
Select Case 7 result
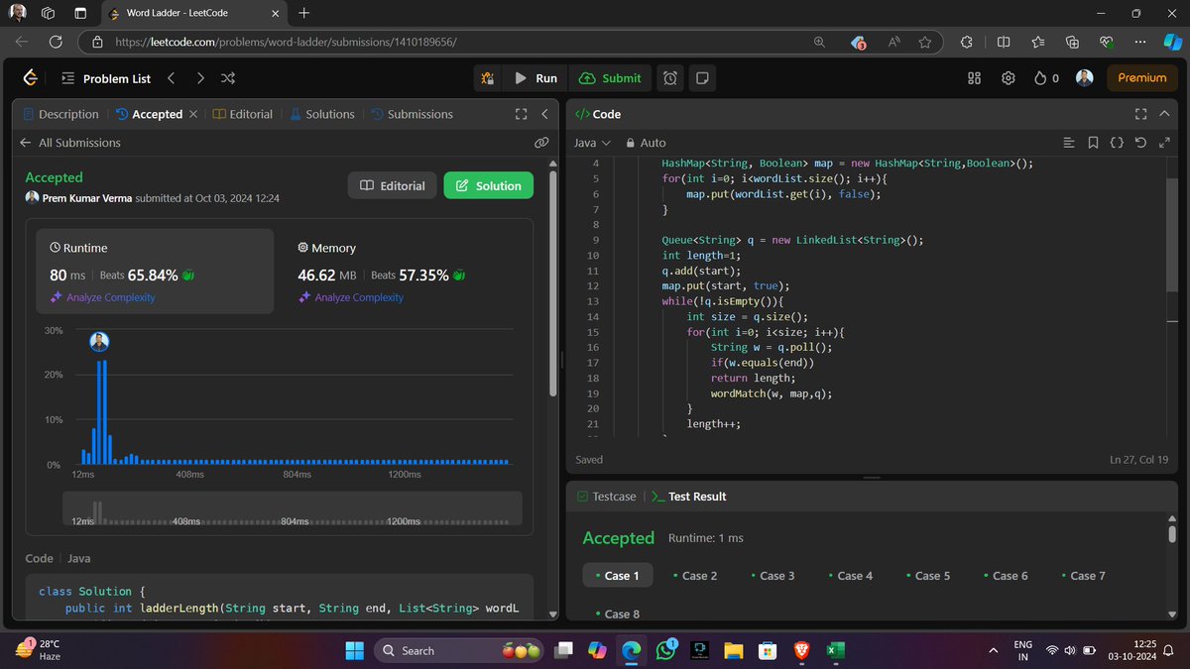coord(1082,576)
